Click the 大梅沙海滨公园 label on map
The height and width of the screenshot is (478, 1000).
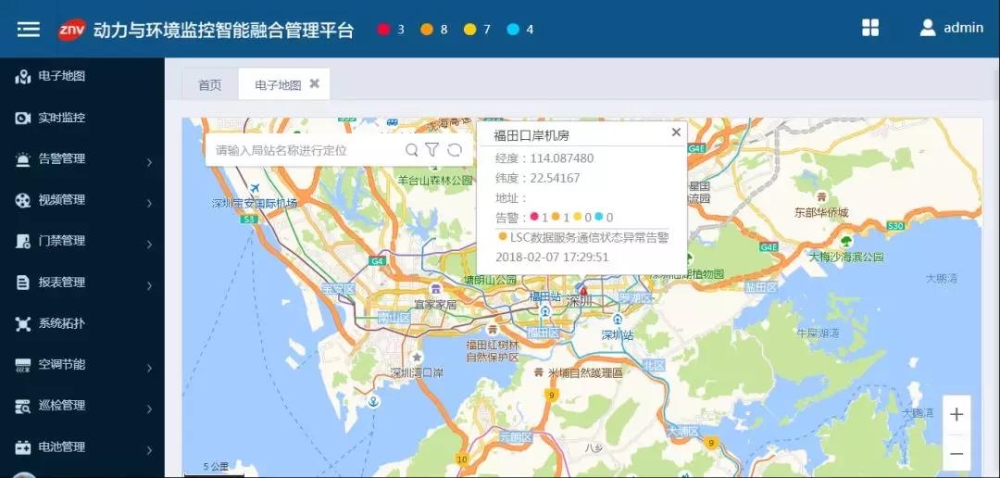click(x=846, y=258)
